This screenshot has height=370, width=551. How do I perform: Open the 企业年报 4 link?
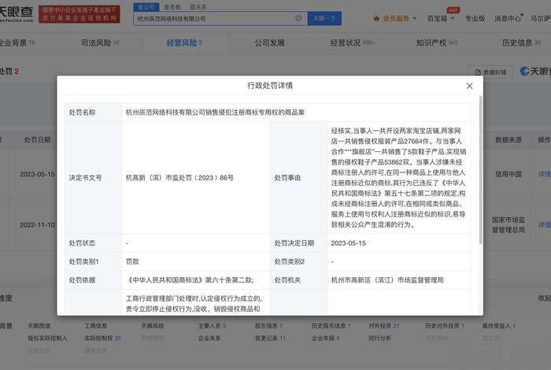[326, 338]
